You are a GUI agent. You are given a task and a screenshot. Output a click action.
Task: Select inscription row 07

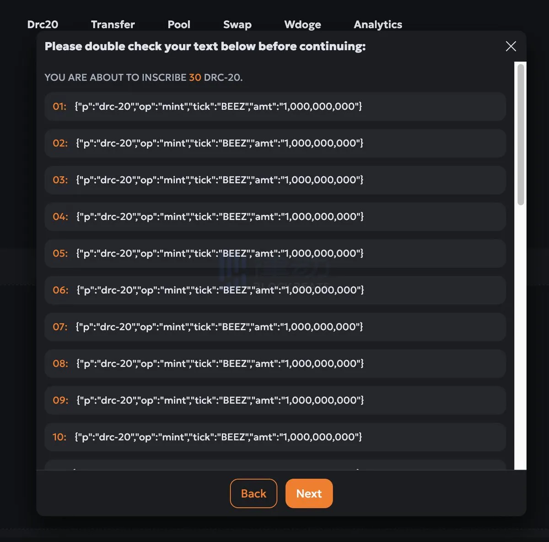[275, 327]
